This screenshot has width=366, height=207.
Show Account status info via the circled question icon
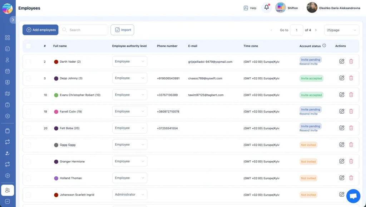324,45
